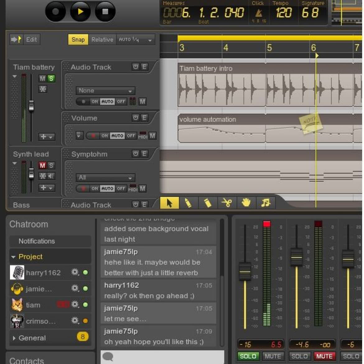The image size is (364, 364).
Task: Select the arrow pointer tool
Action: [170, 203]
